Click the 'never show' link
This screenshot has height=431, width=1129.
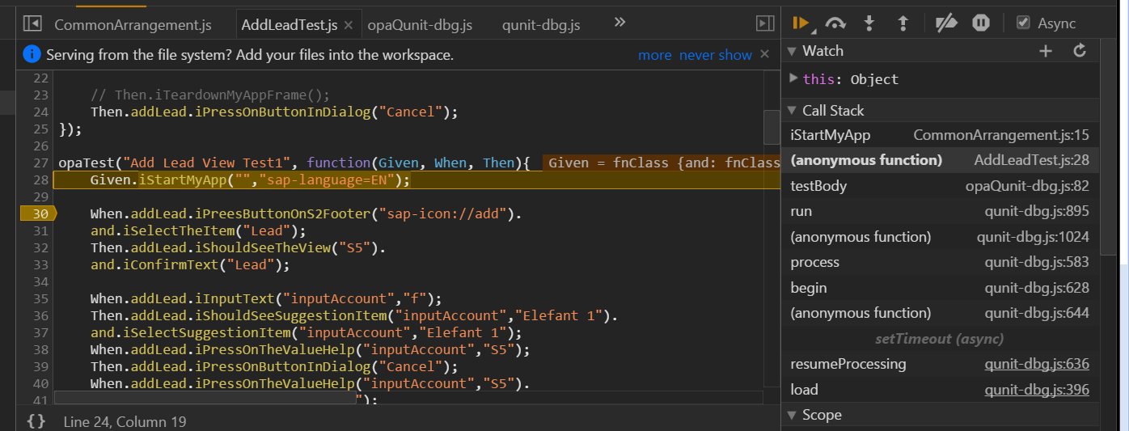(716, 55)
